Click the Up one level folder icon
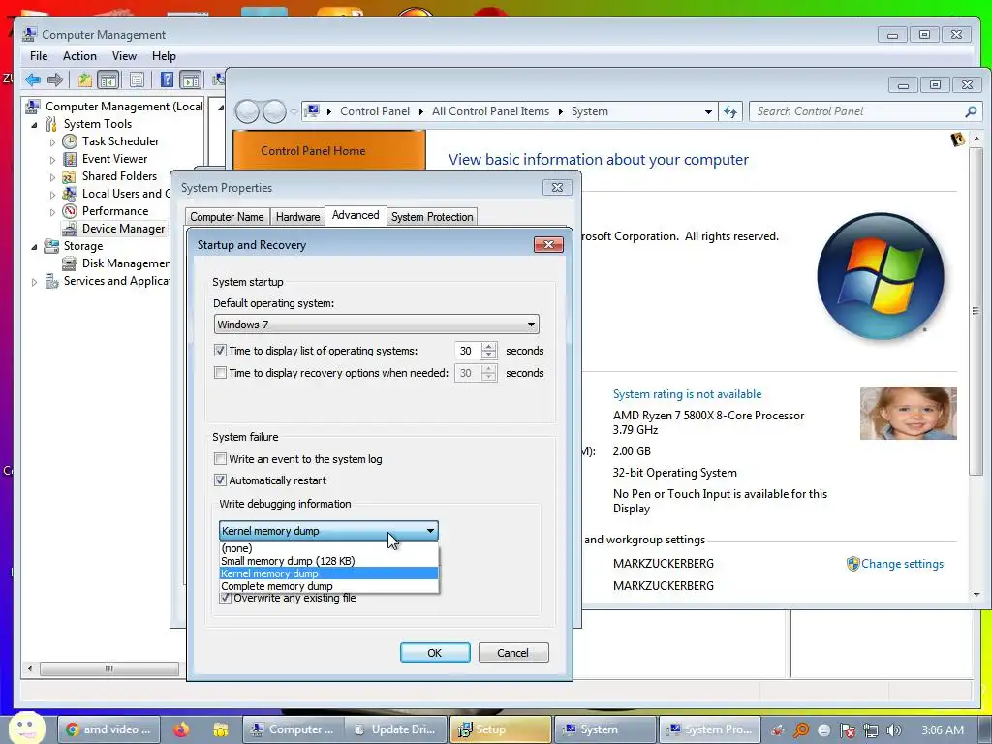Screen dimensions: 992x744 pos(85,79)
